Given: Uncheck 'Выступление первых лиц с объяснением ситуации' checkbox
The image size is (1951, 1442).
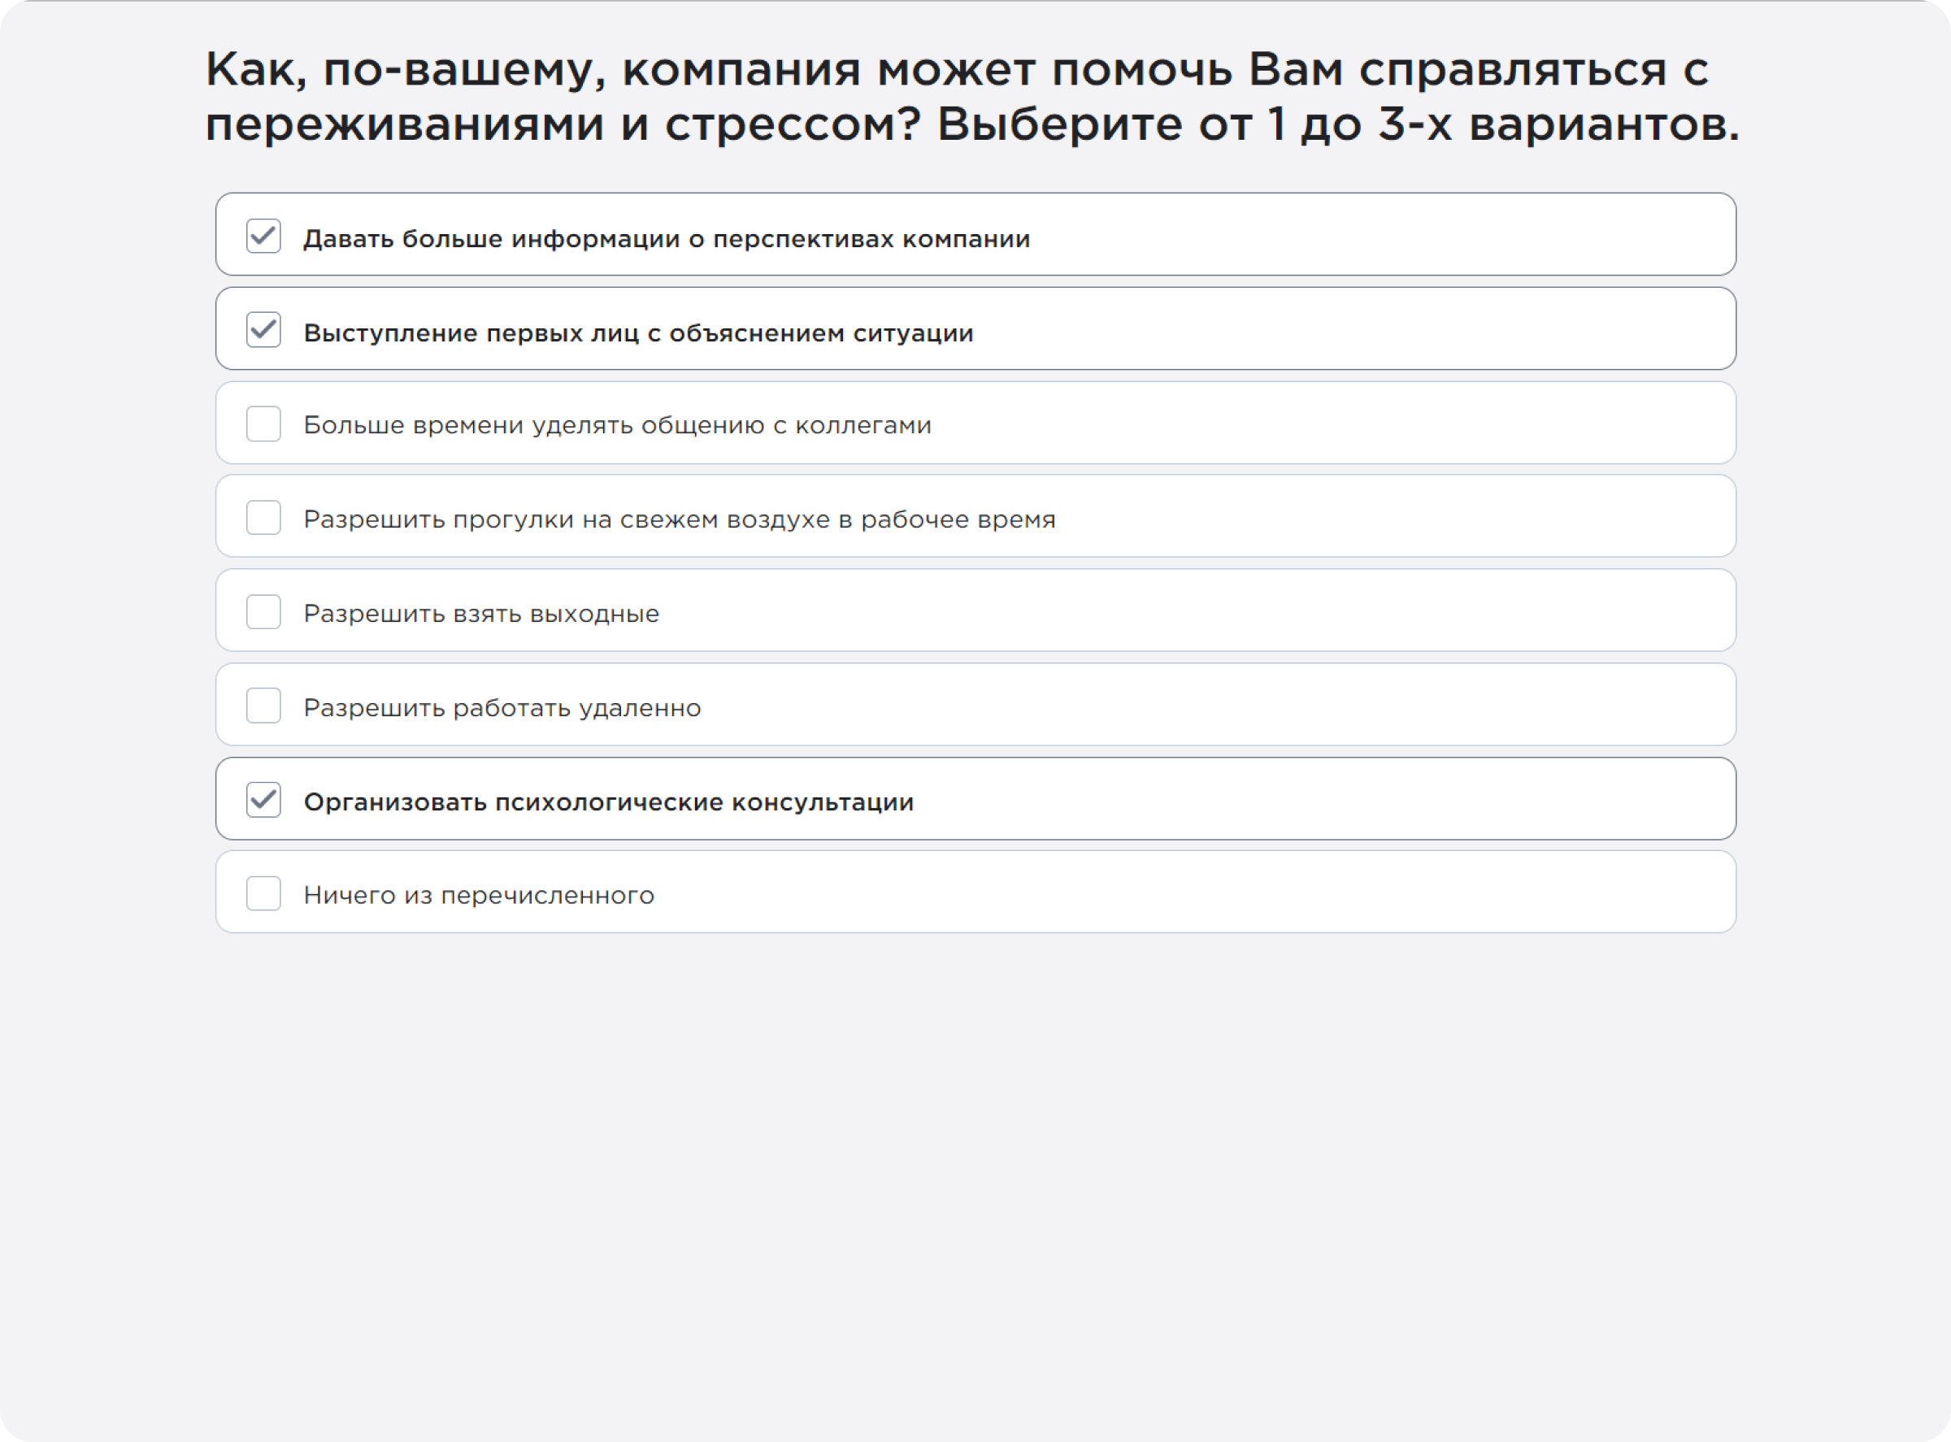Looking at the screenshot, I should click(263, 330).
